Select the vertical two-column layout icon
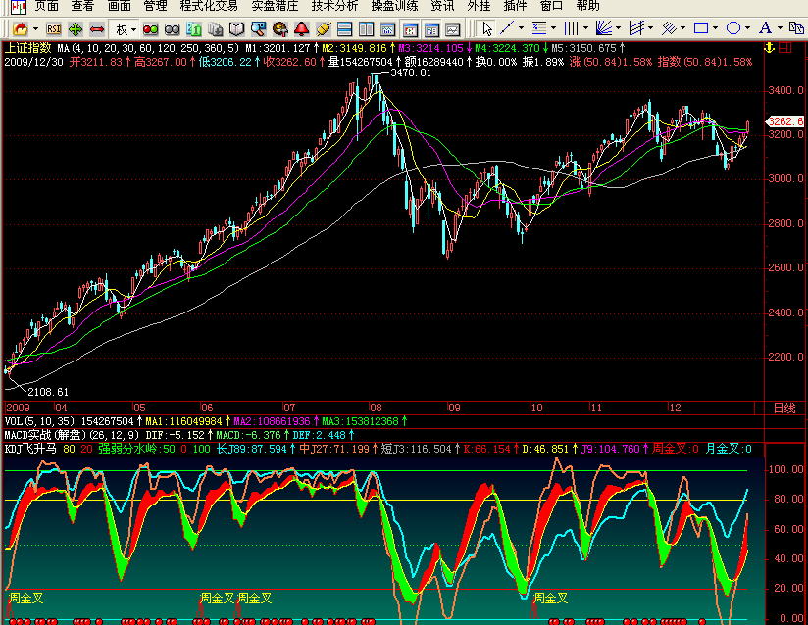 (x=367, y=28)
